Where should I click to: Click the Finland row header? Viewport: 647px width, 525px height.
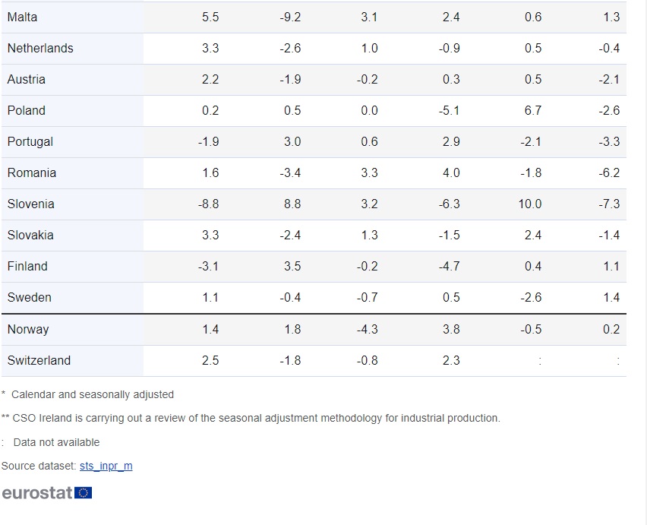[27, 266]
